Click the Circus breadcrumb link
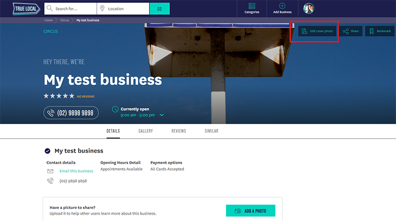 pyautogui.click(x=64, y=20)
